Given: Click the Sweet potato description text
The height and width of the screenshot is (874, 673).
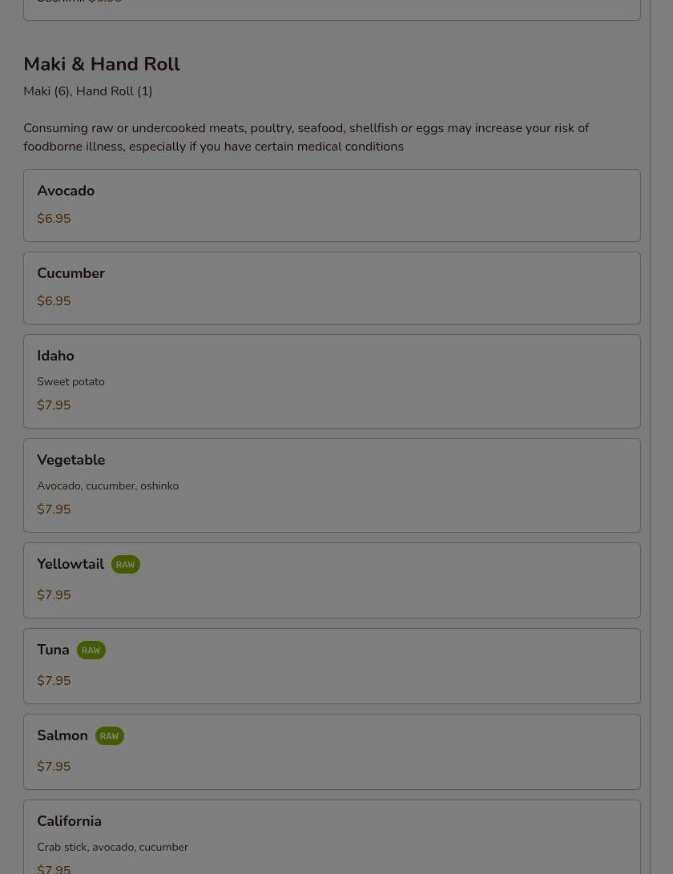Looking at the screenshot, I should pos(71,382).
